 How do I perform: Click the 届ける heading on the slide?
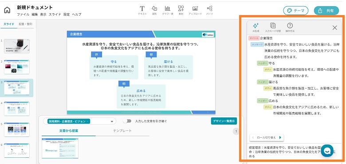(x=169, y=62)
